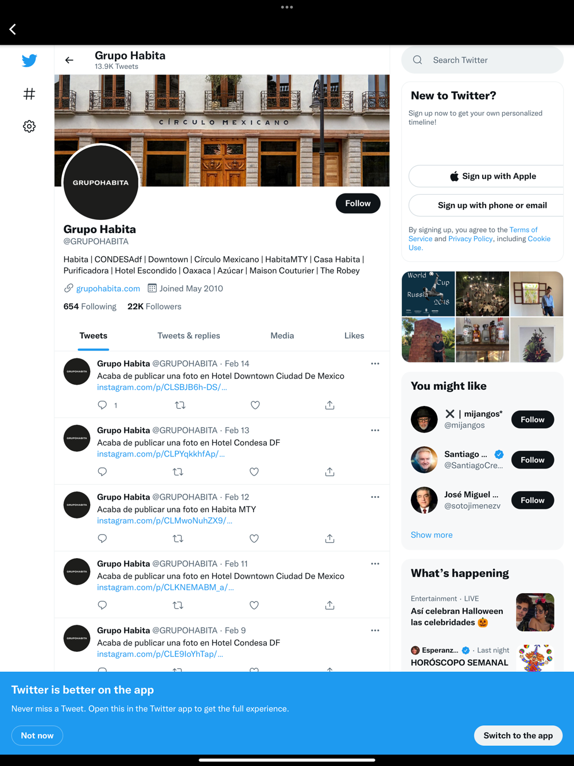Viewport: 574px width, 766px height.
Task: Click back arrow beside Grupo Habita header
Action: coord(69,60)
